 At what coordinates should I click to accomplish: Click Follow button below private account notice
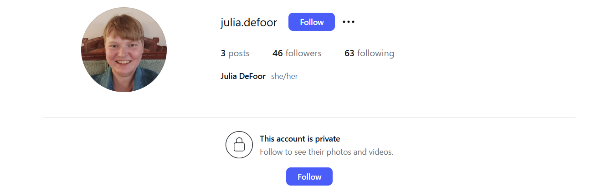click(309, 176)
